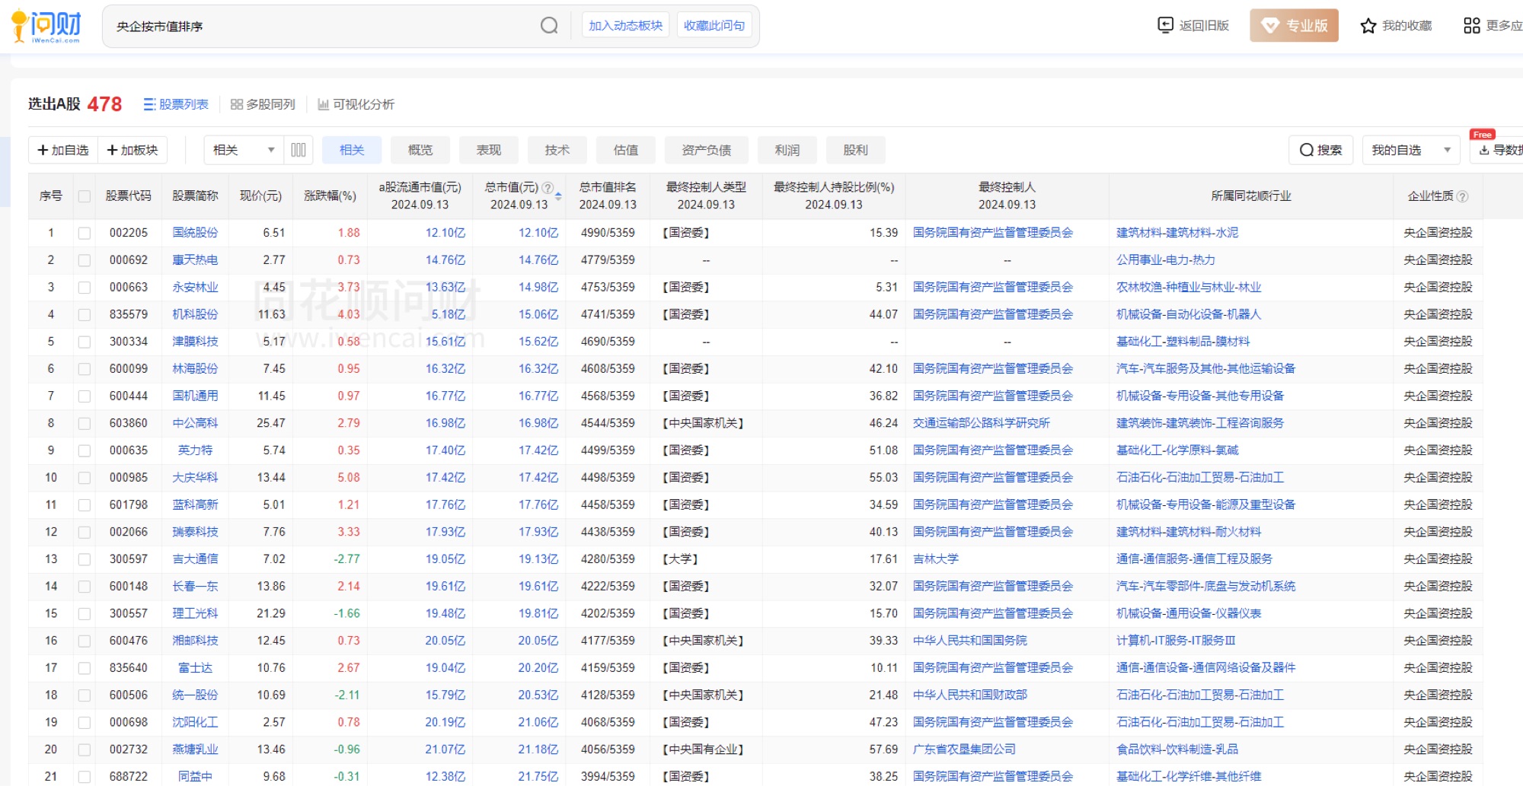Select the 估值 tab
The image size is (1523, 786).
pyautogui.click(x=626, y=150)
